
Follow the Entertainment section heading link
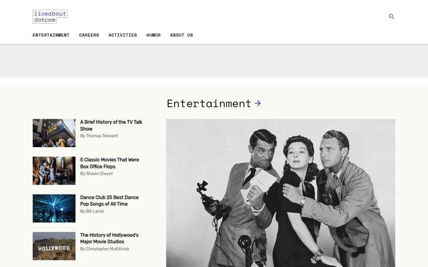pyautogui.click(x=209, y=103)
